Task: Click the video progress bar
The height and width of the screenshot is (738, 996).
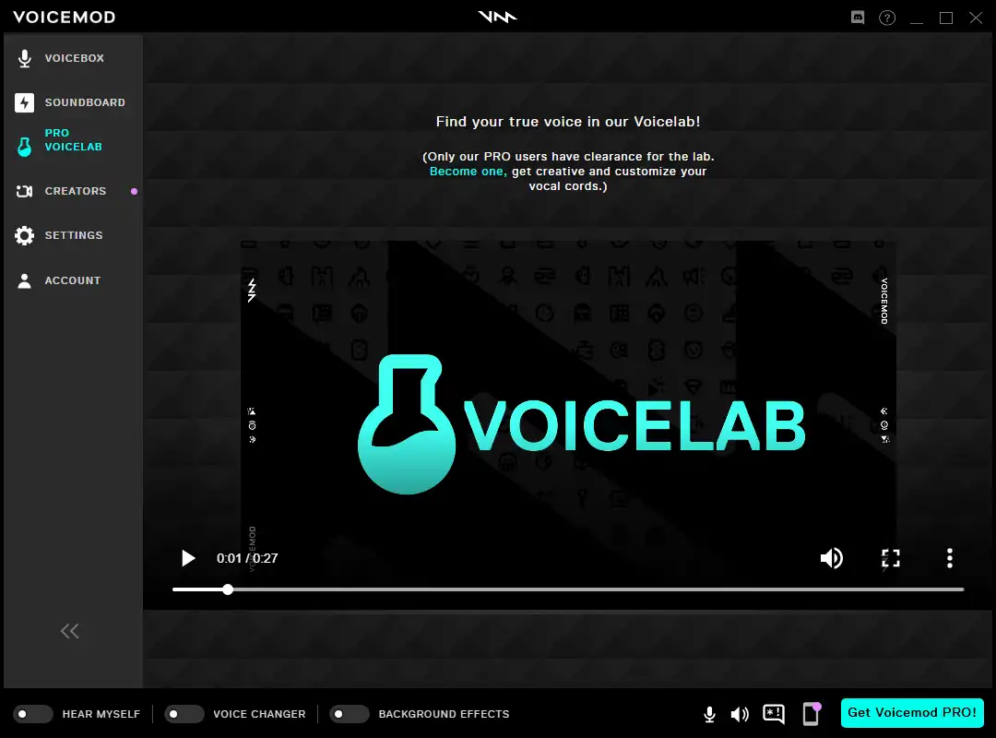Action: pos(568,589)
